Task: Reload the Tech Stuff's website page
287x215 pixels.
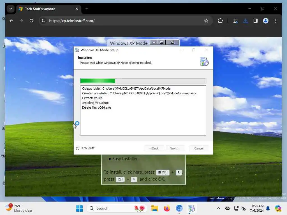Action: pyautogui.click(x=31, y=21)
